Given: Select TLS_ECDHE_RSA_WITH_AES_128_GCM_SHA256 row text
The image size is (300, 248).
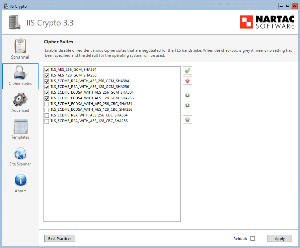Looking at the screenshot, I should click(90, 87).
